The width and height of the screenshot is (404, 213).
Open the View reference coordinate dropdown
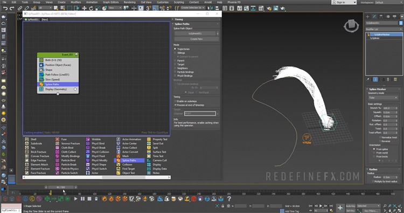coord(115,8)
